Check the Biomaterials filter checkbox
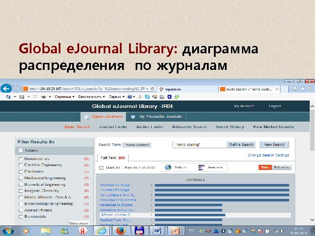 click(x=21, y=217)
